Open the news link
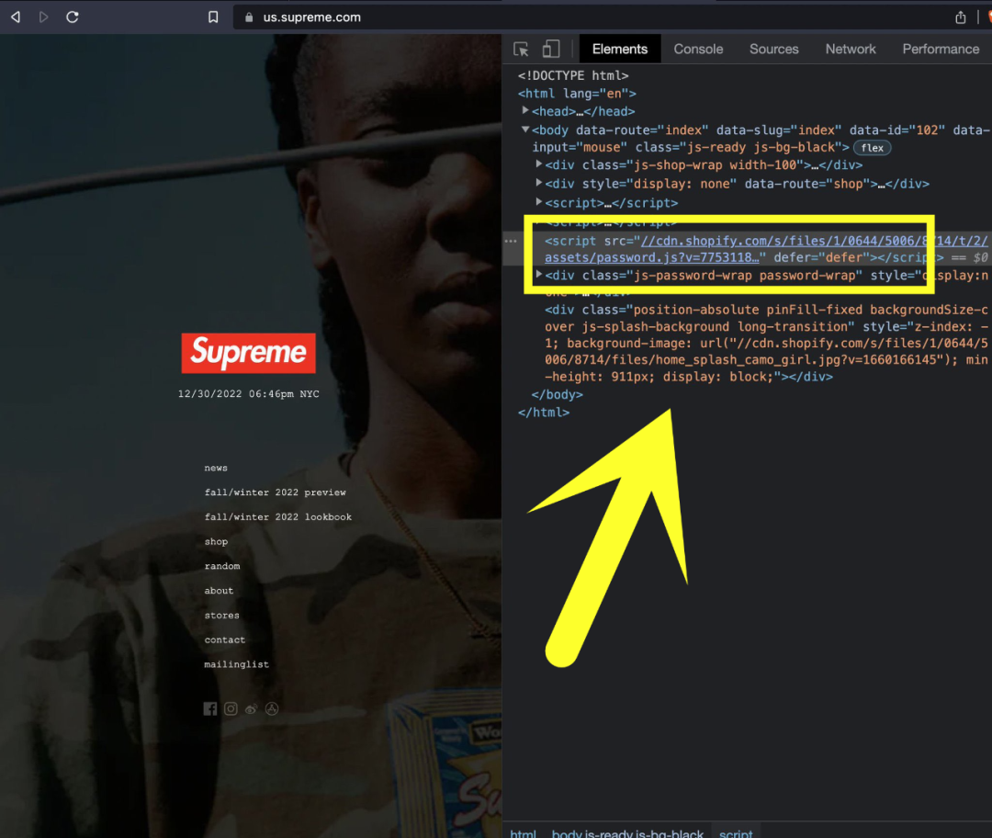 216,468
